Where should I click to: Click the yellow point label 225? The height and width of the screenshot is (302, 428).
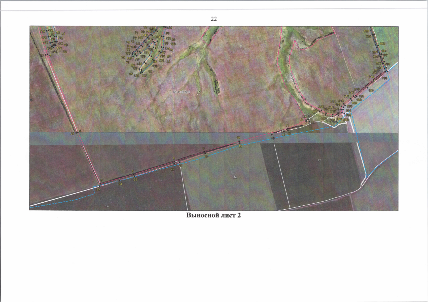368,36
